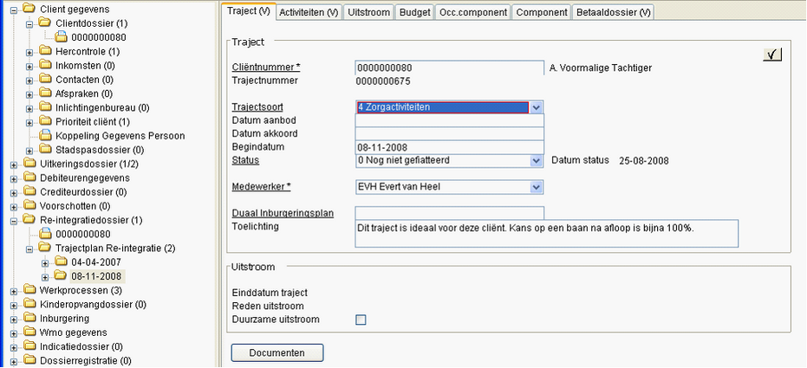This screenshot has width=807, height=368.
Task: Select 0000000080 under Re-integratiedossier
Action: 82,234
